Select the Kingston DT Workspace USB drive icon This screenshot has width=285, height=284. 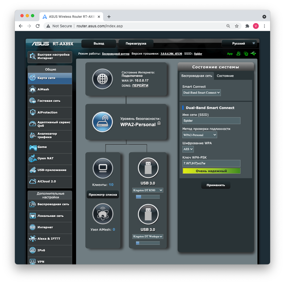[x=148, y=214]
